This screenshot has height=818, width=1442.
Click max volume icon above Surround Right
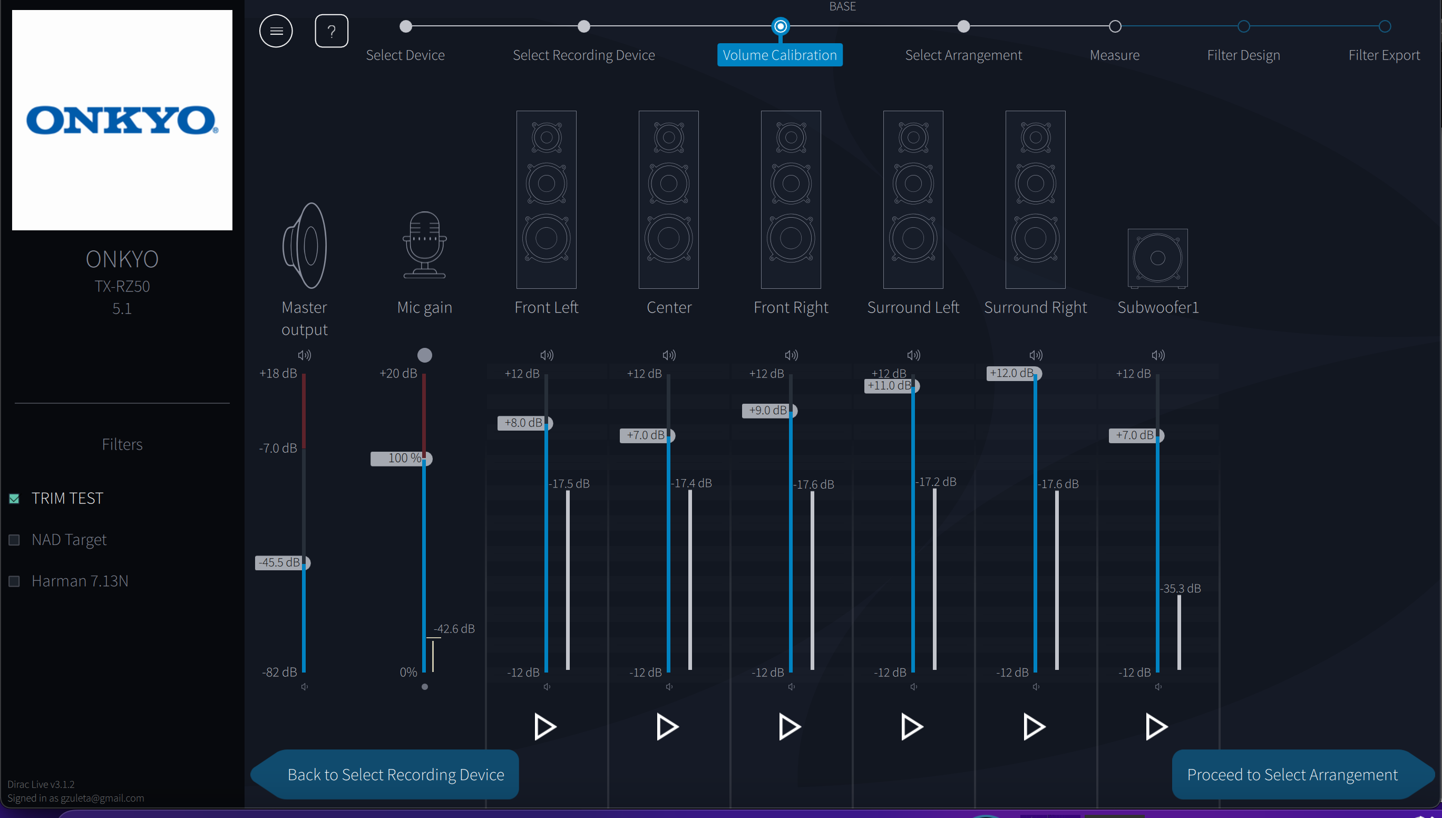[x=1035, y=355]
